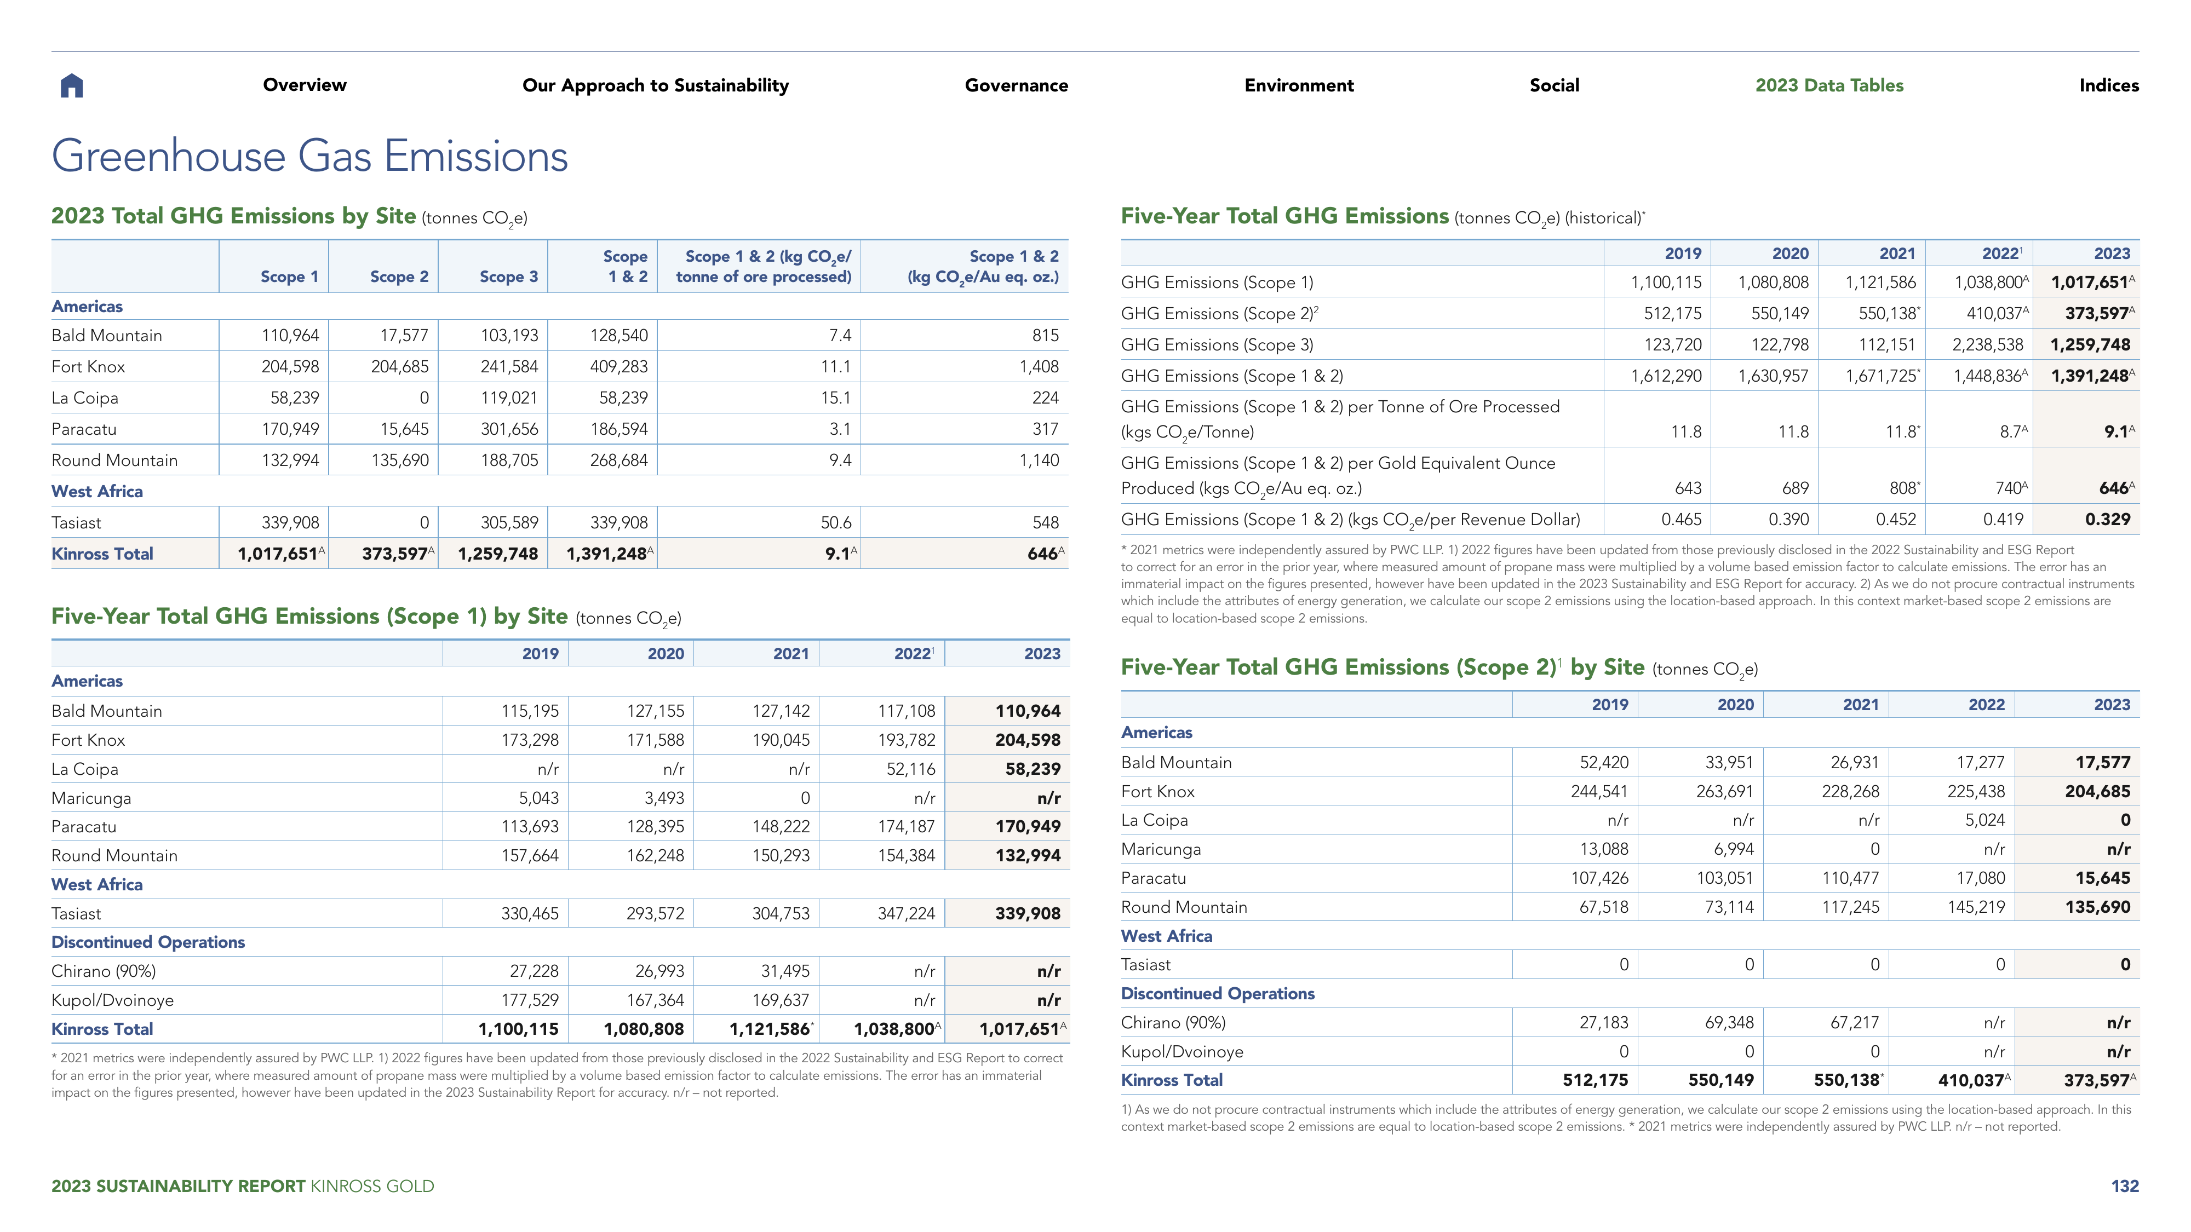Select the 2023 Data Tables tab
This screenshot has width=2191, height=1232.
click(1829, 85)
